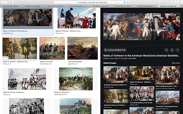Reload the page with the refresh icon
This screenshot has width=183, height=114.
pyautogui.click(x=127, y=2)
